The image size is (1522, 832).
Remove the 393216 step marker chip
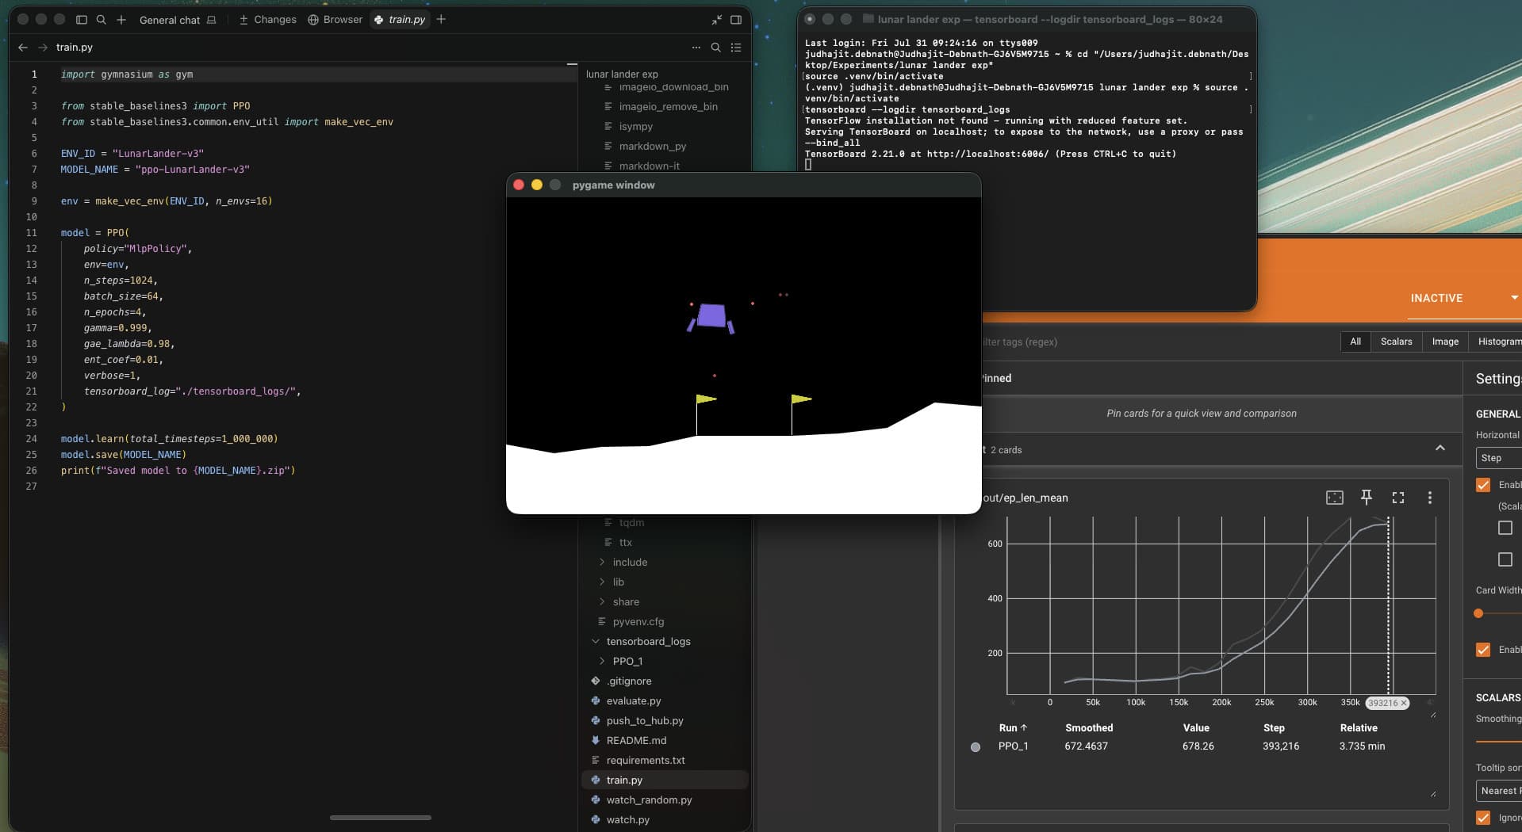point(1403,703)
